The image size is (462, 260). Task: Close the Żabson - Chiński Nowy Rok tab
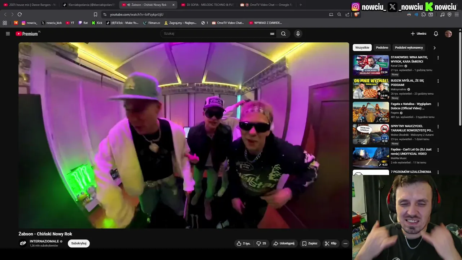pyautogui.click(x=173, y=5)
